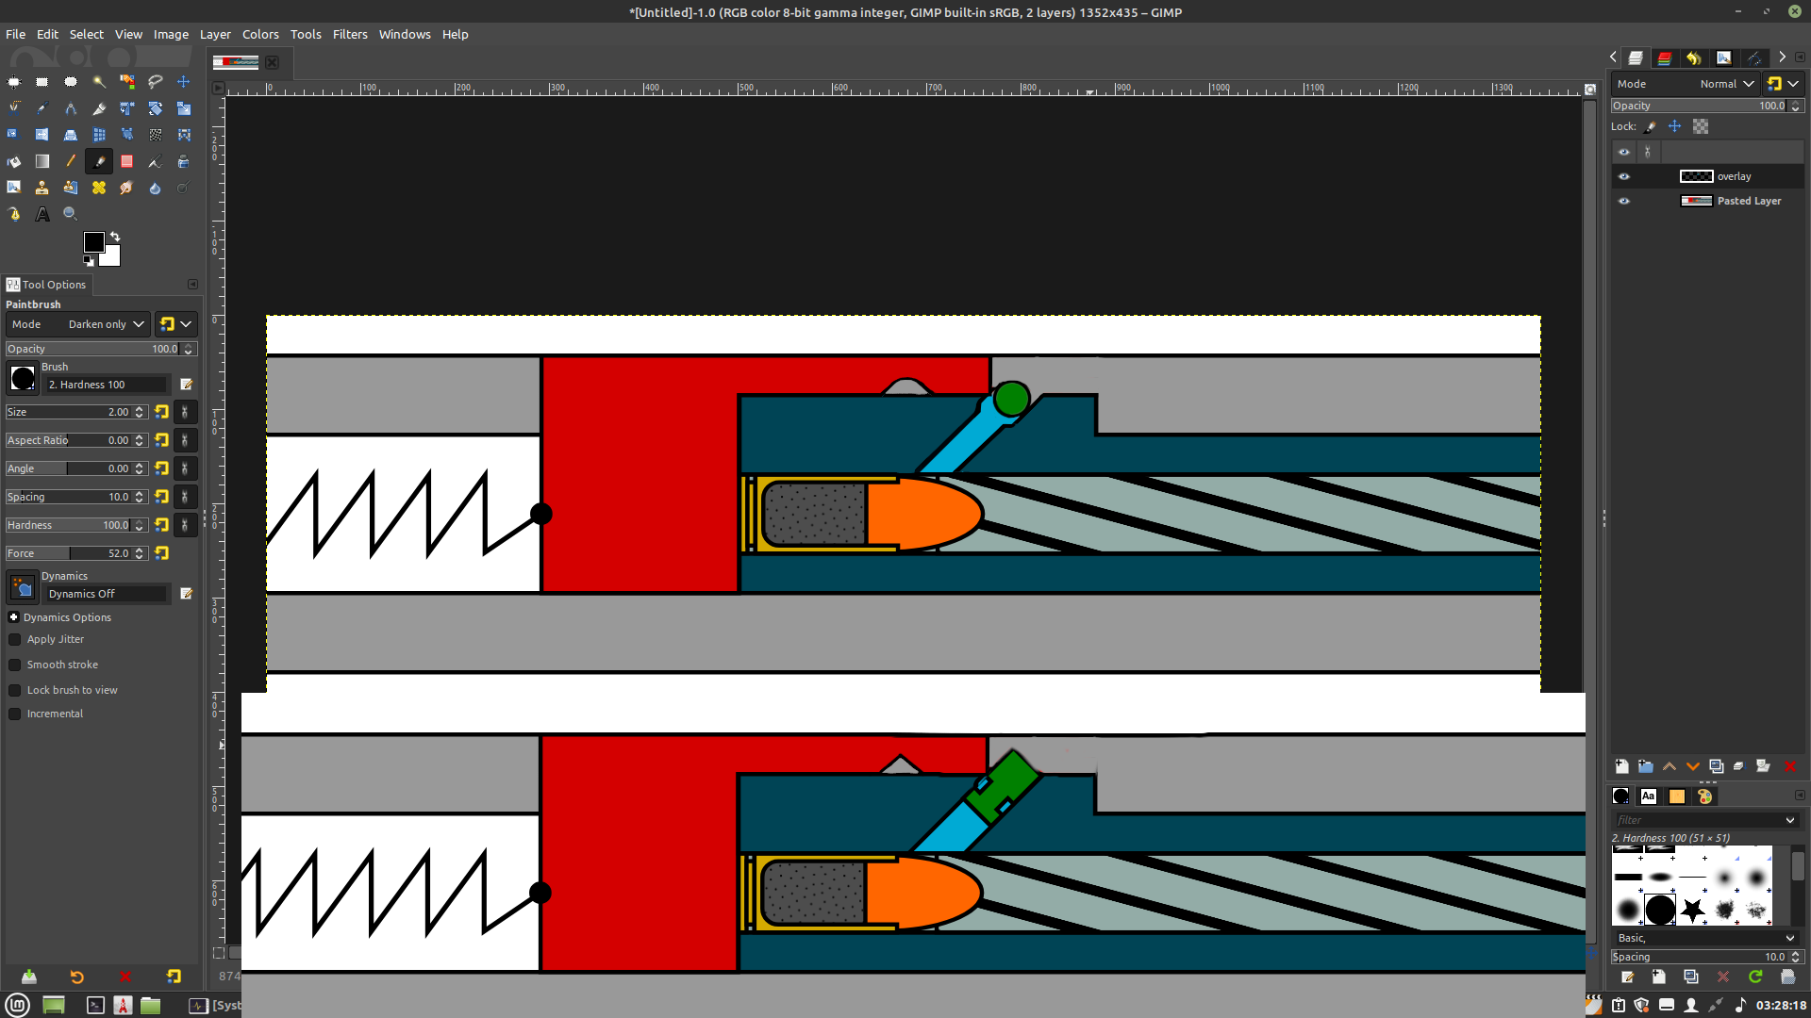Open Tool Options tab menu arrow
This screenshot has width=1811, height=1018.
192,284
